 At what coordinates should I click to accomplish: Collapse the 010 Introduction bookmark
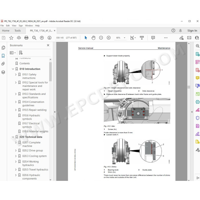click(x=13, y=69)
